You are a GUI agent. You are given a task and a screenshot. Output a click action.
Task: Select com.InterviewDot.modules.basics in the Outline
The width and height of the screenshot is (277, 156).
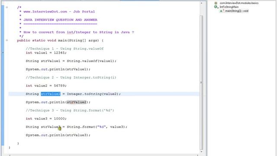[239, 3]
